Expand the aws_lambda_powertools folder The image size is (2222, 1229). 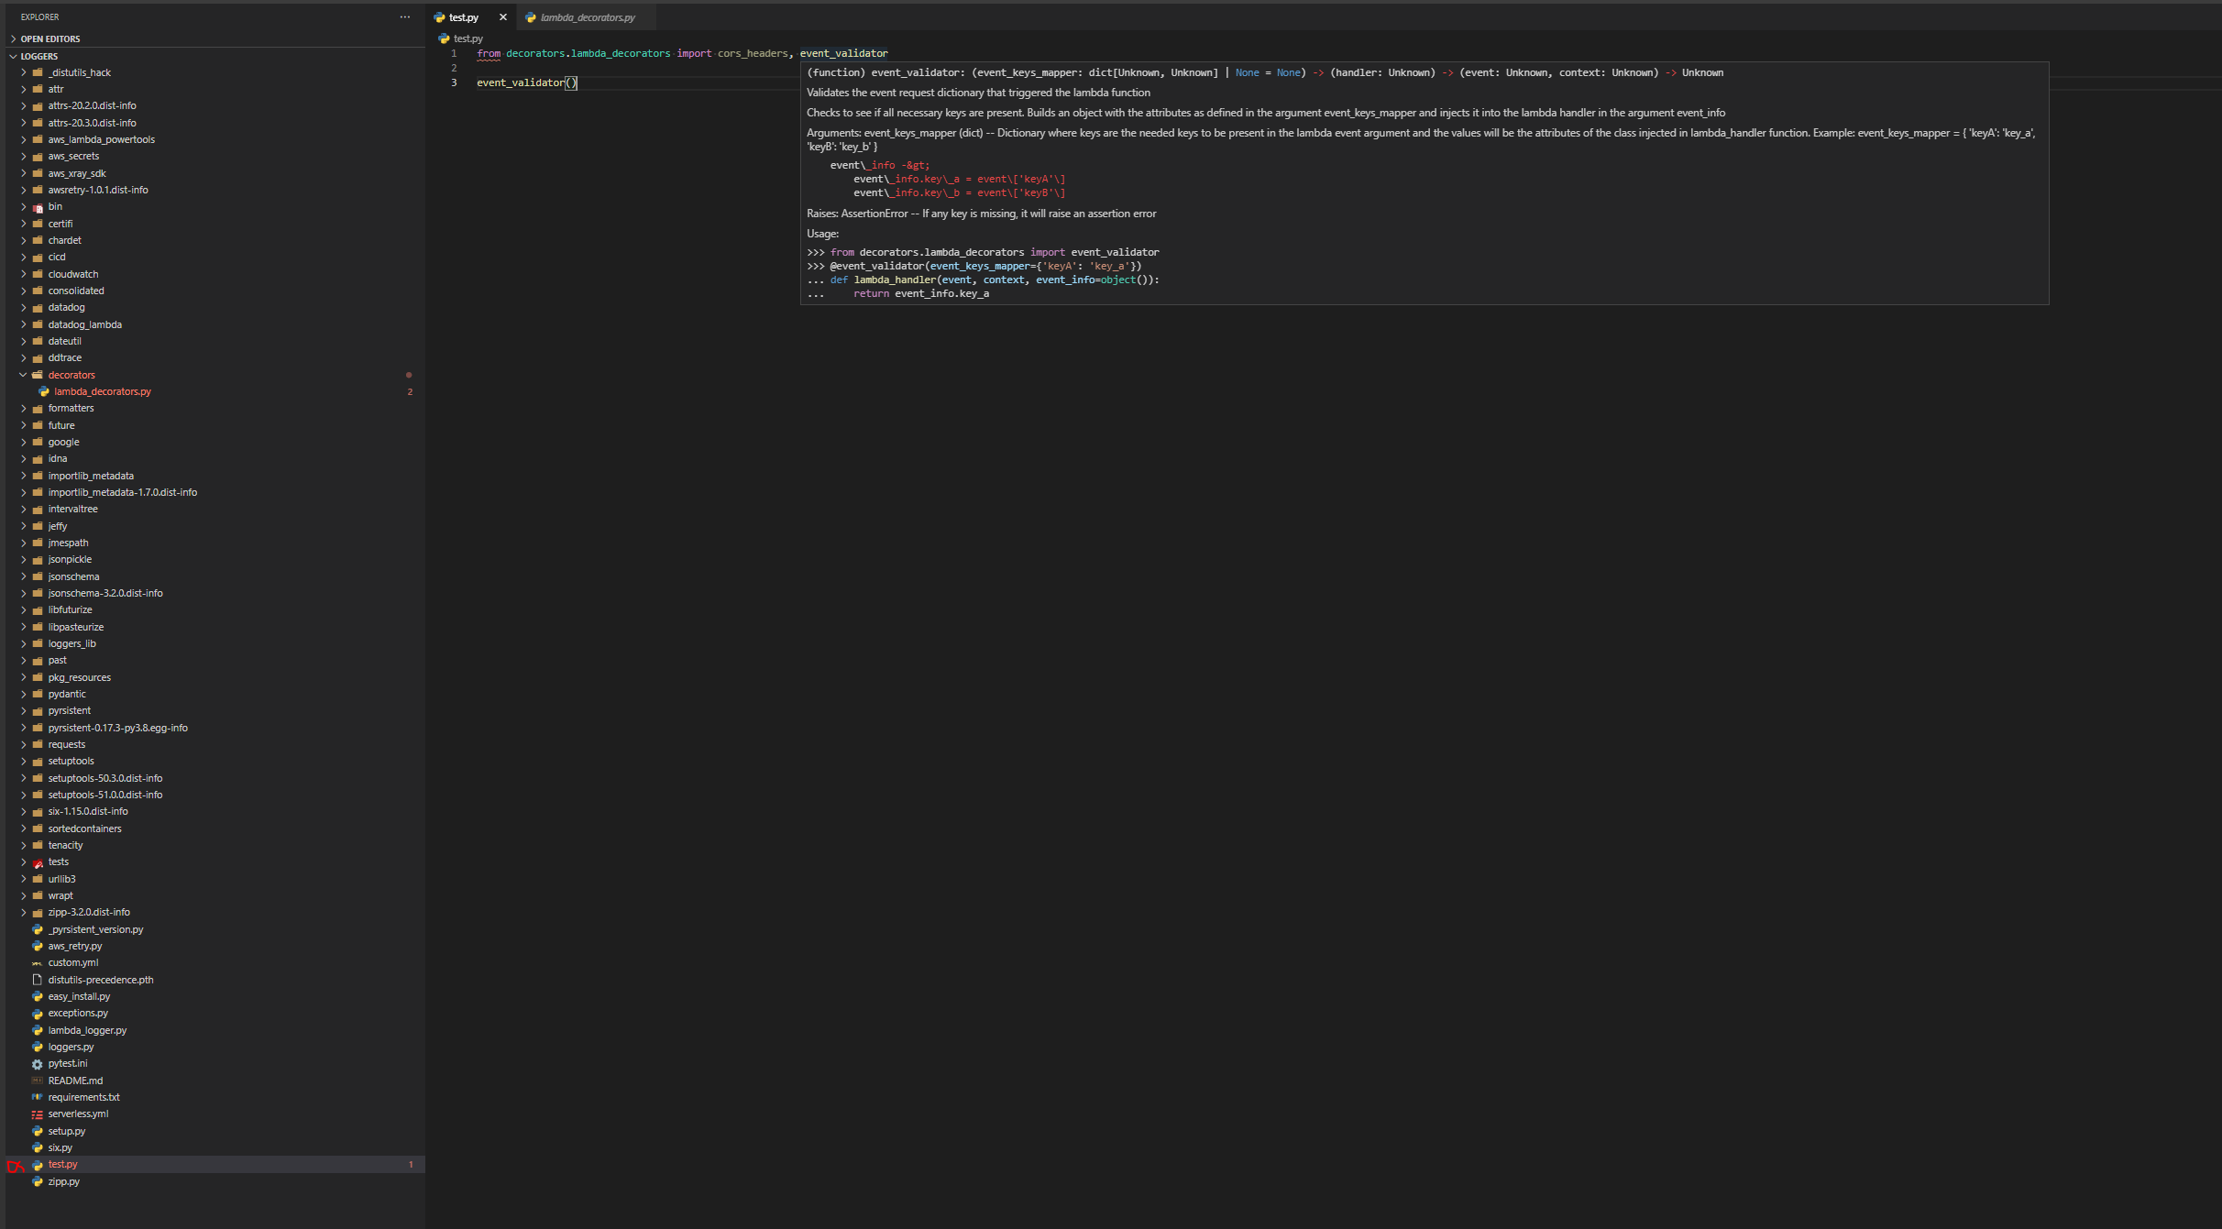click(x=24, y=139)
